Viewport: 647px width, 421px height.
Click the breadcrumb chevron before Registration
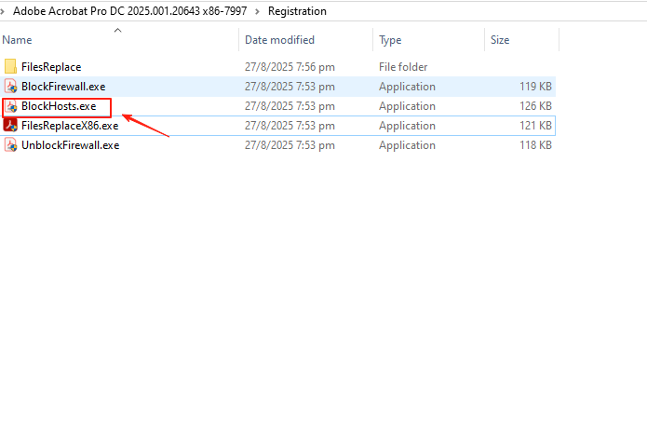[x=257, y=11]
